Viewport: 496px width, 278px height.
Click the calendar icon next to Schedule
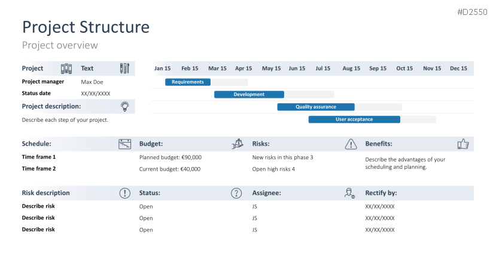pyautogui.click(x=124, y=144)
